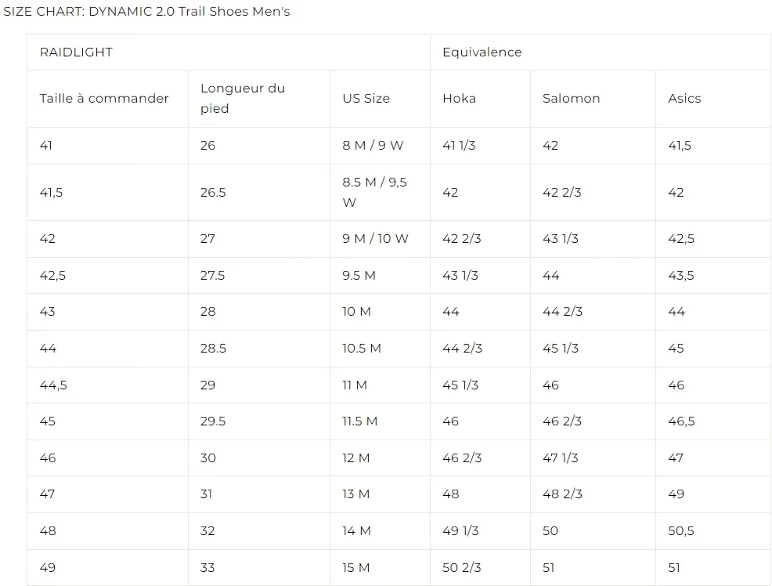Click the US Size column header

366,99
